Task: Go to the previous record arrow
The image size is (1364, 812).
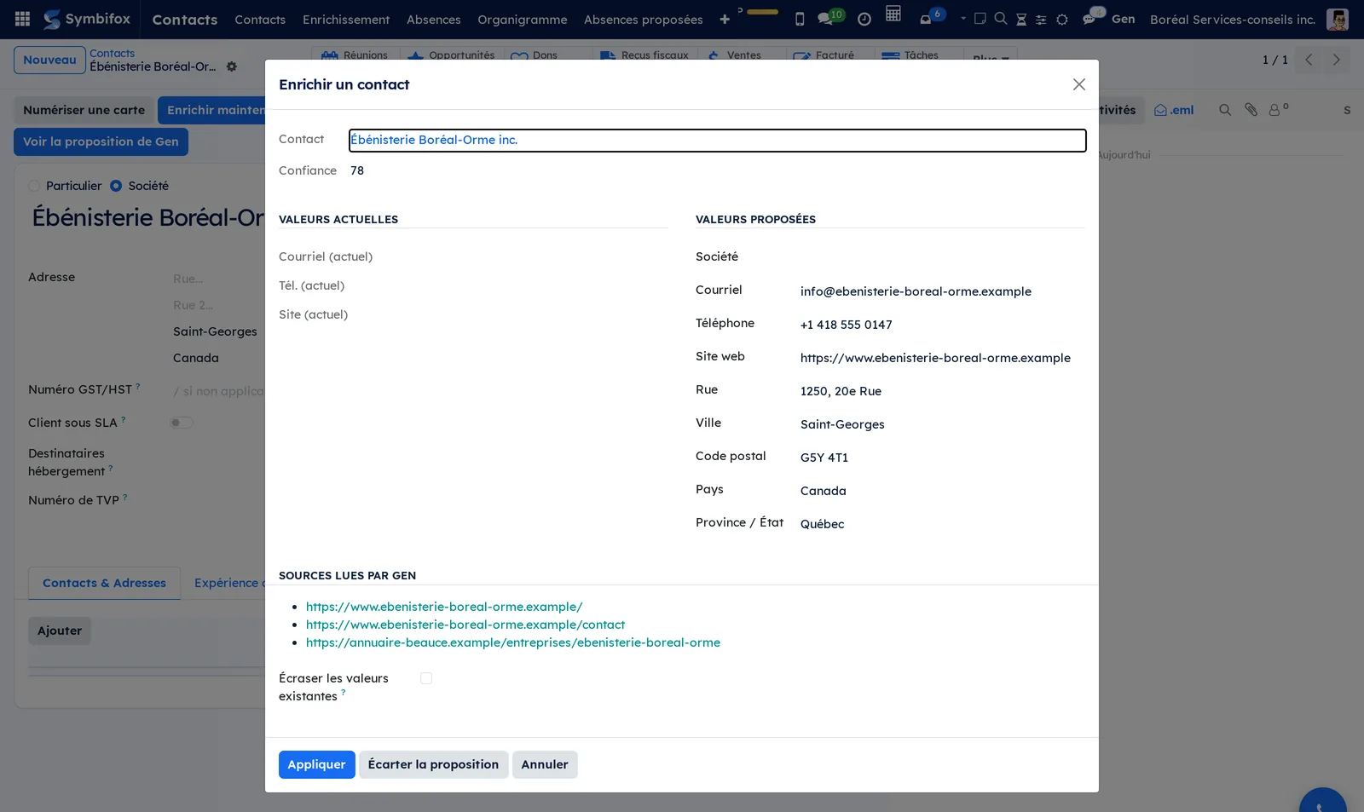Action: click(1309, 60)
